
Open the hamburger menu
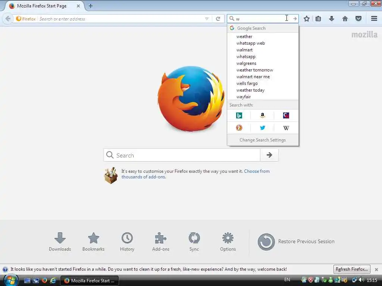[374, 19]
